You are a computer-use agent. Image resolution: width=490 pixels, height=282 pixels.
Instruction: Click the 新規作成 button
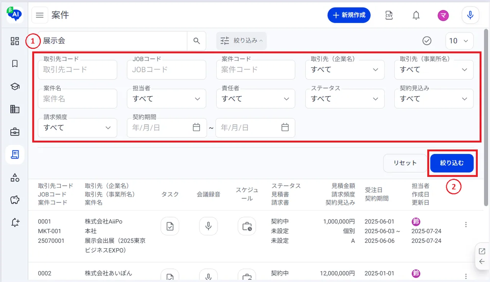point(349,15)
